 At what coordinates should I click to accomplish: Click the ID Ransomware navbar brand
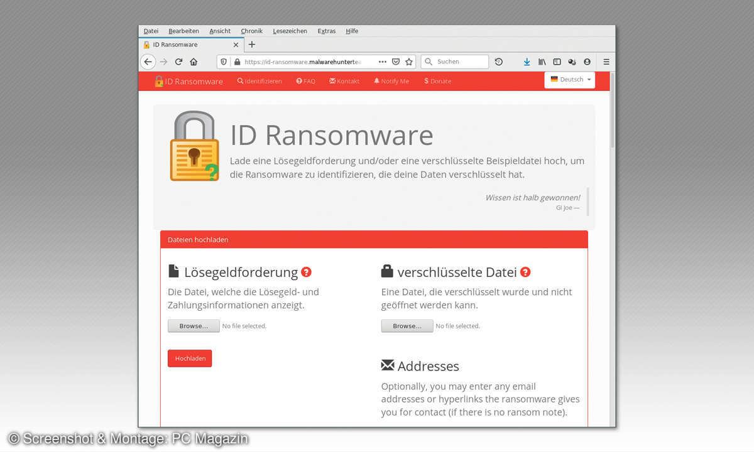[x=188, y=81]
